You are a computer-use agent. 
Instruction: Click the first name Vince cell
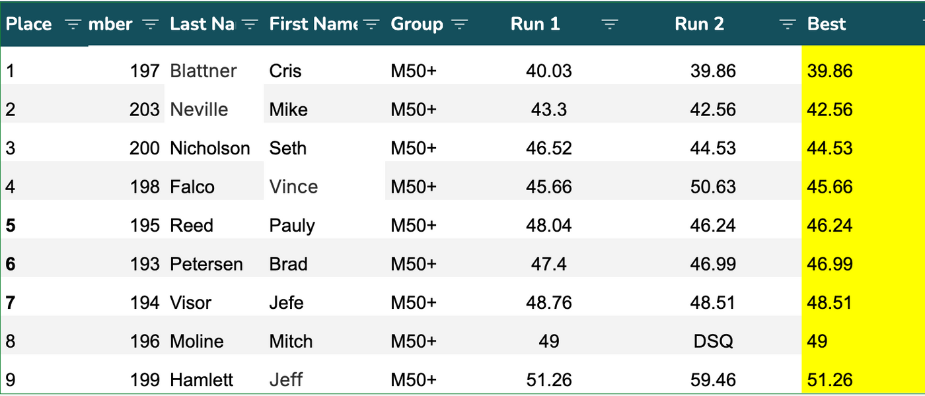coord(293,187)
